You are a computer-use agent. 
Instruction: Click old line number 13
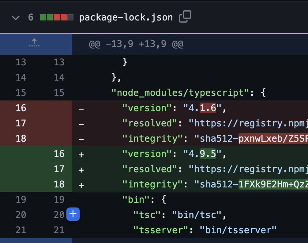(x=21, y=62)
